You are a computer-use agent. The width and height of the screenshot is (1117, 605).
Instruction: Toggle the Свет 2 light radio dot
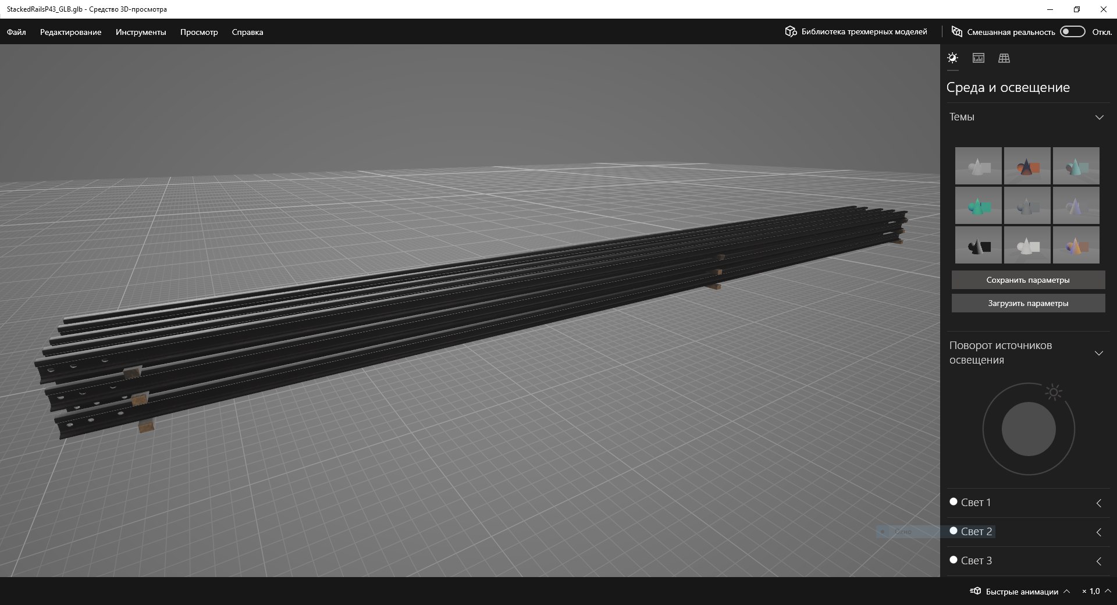(x=954, y=531)
